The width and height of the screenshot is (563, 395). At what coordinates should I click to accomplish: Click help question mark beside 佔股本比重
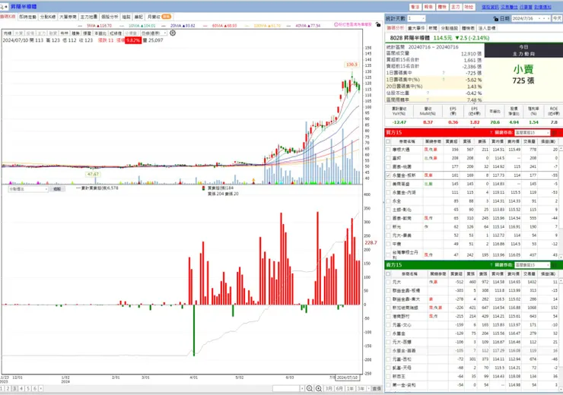(x=428, y=93)
